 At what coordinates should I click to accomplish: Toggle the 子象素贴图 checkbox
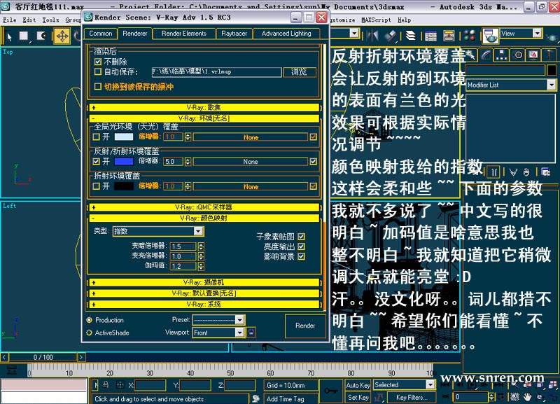tap(302, 237)
